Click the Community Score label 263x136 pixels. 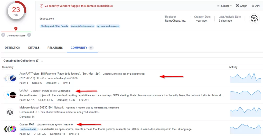click(16, 35)
